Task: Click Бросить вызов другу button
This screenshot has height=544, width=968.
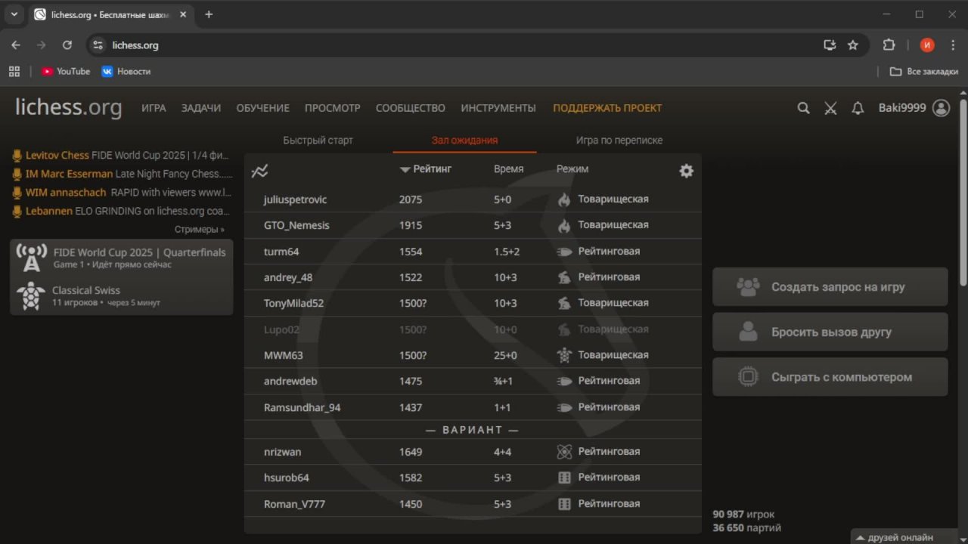Action: 830,332
